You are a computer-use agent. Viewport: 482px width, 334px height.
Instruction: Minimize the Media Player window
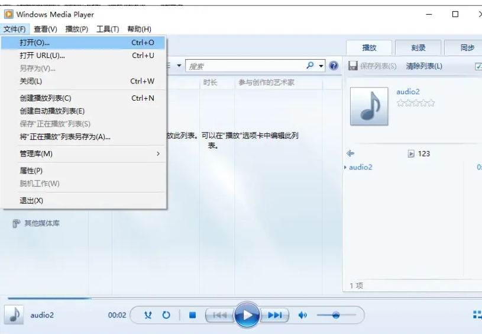click(429, 14)
